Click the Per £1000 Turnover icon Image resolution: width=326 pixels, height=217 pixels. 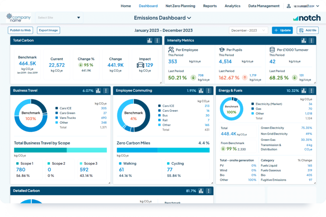[x=272, y=50]
